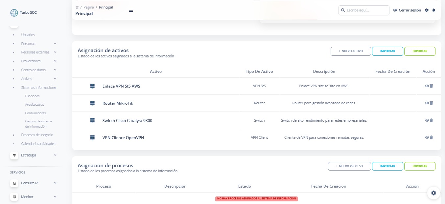Expand the Activos submenu
Viewport: 445px width, 204px height.
click(x=55, y=79)
